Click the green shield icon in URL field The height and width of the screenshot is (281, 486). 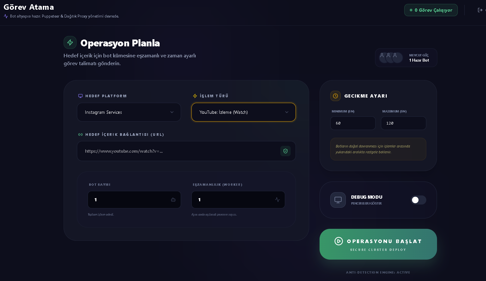coord(286,151)
